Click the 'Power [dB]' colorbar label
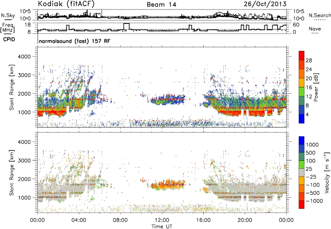 pos(316,87)
